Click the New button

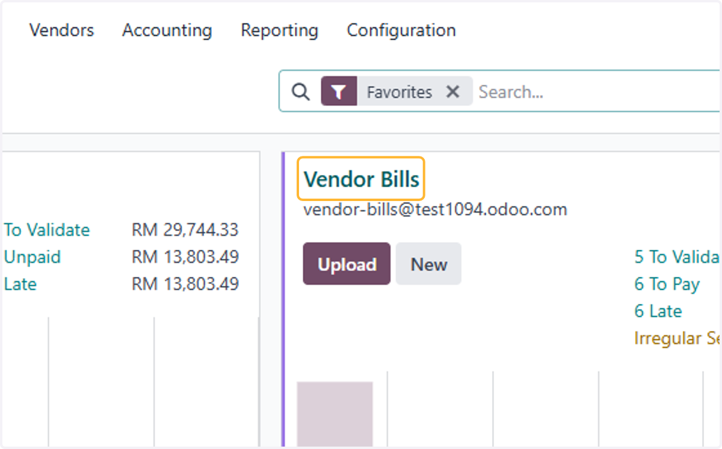pos(429,264)
